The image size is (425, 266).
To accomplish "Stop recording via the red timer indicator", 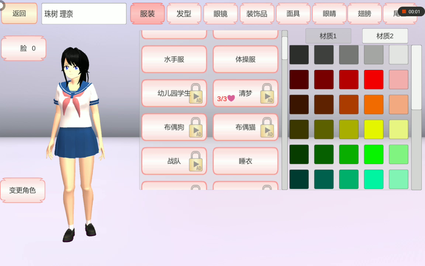I will 411,12.
